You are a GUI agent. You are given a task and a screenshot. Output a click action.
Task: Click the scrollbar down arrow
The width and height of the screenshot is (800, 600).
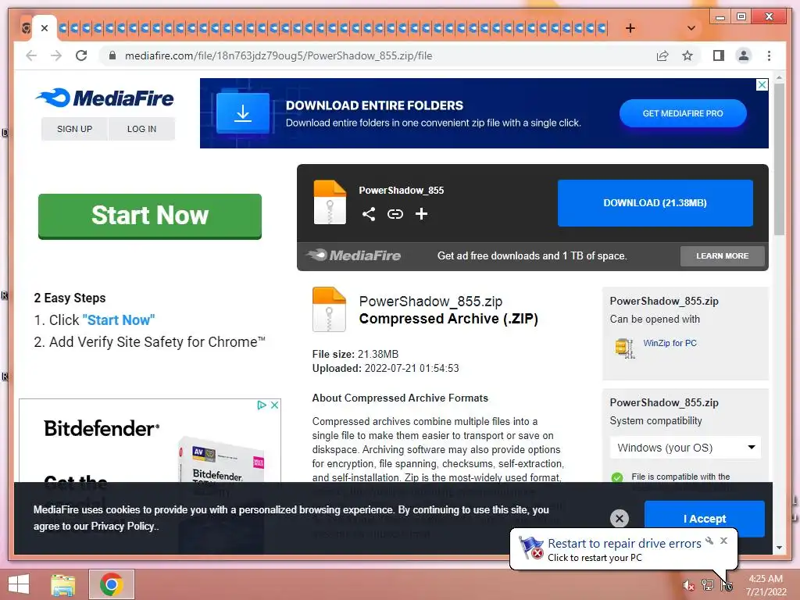[779, 548]
